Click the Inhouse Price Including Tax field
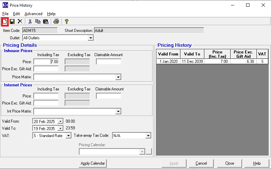 tap(46, 62)
